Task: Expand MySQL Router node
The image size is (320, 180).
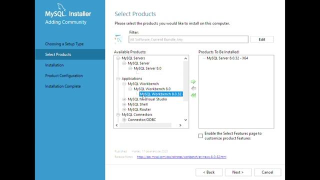Action: [x=124, y=109]
